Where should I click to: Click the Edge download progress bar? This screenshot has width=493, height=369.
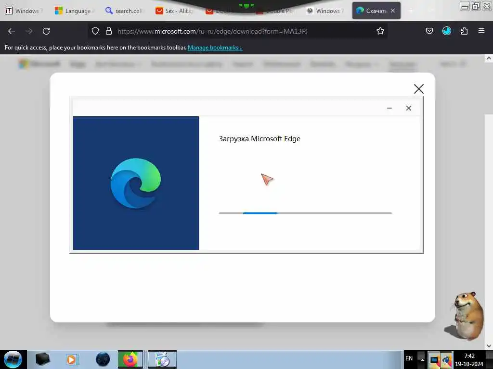[305, 213]
